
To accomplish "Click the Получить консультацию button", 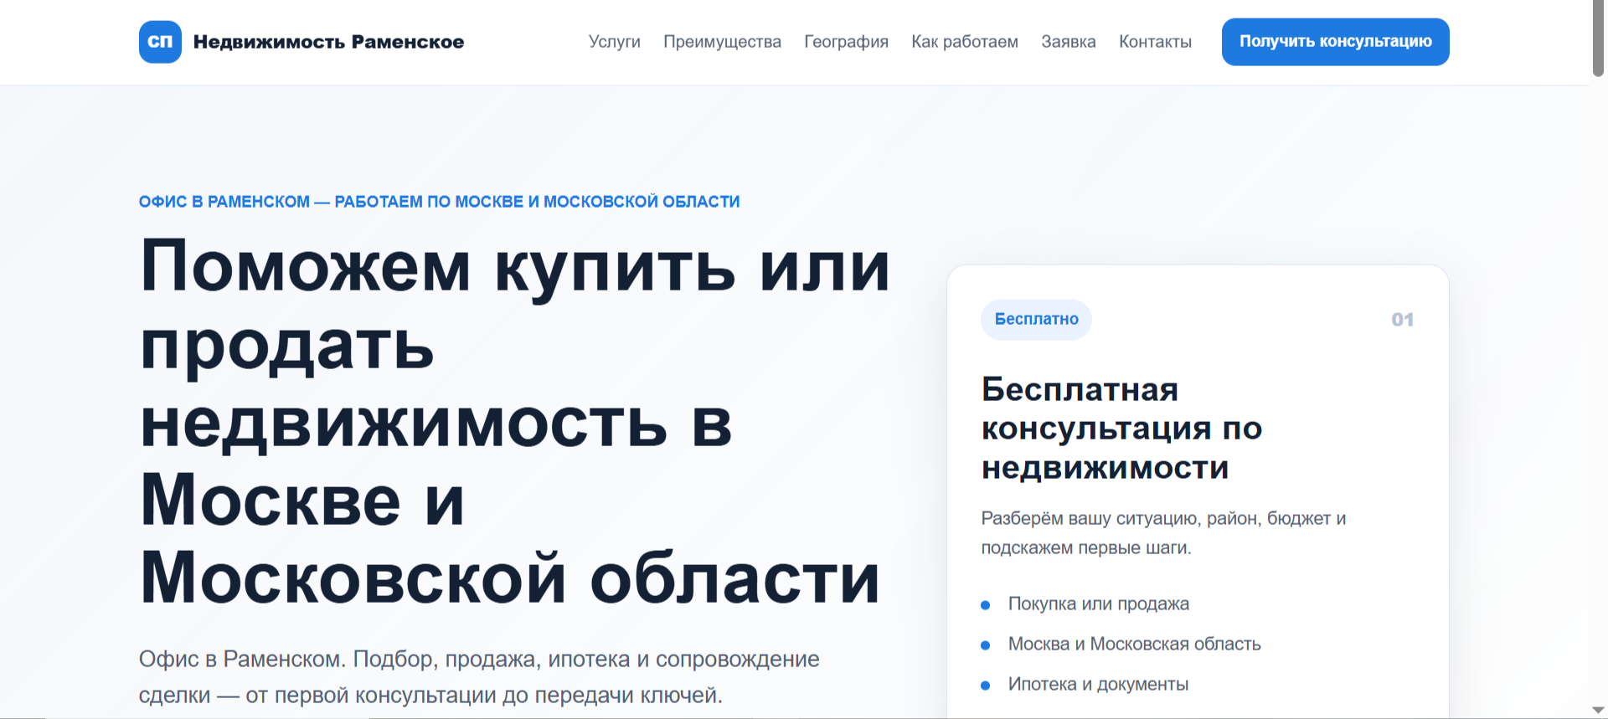I will [x=1335, y=42].
